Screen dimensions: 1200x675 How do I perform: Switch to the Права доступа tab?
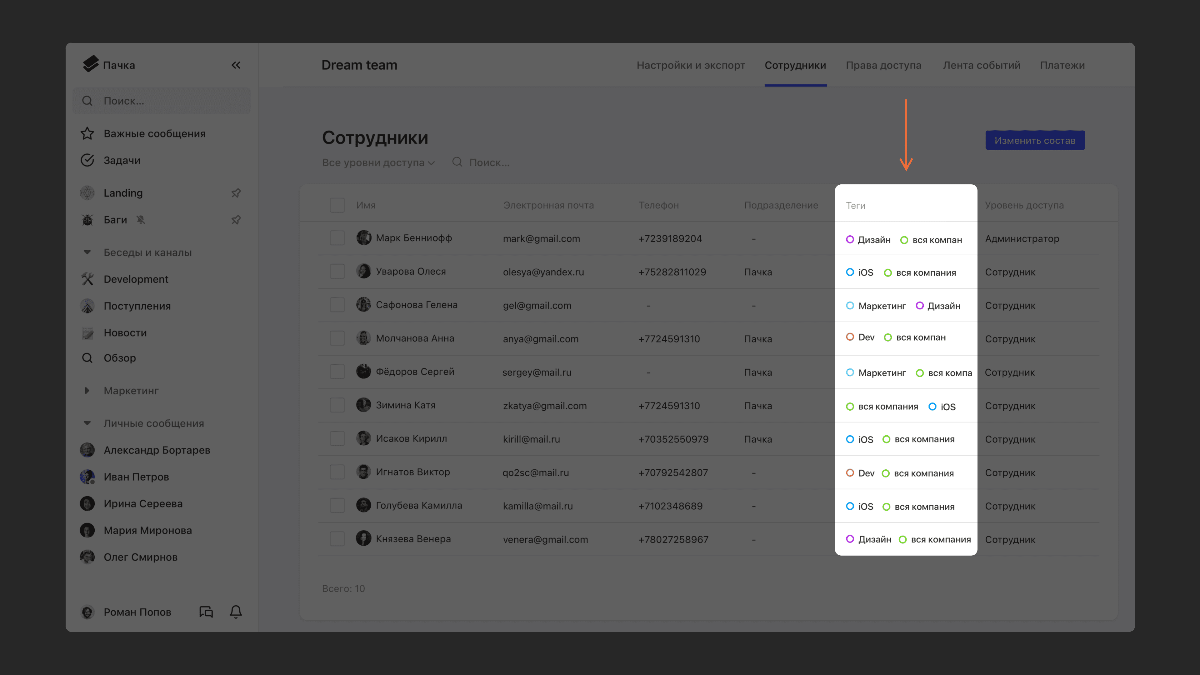click(x=883, y=65)
